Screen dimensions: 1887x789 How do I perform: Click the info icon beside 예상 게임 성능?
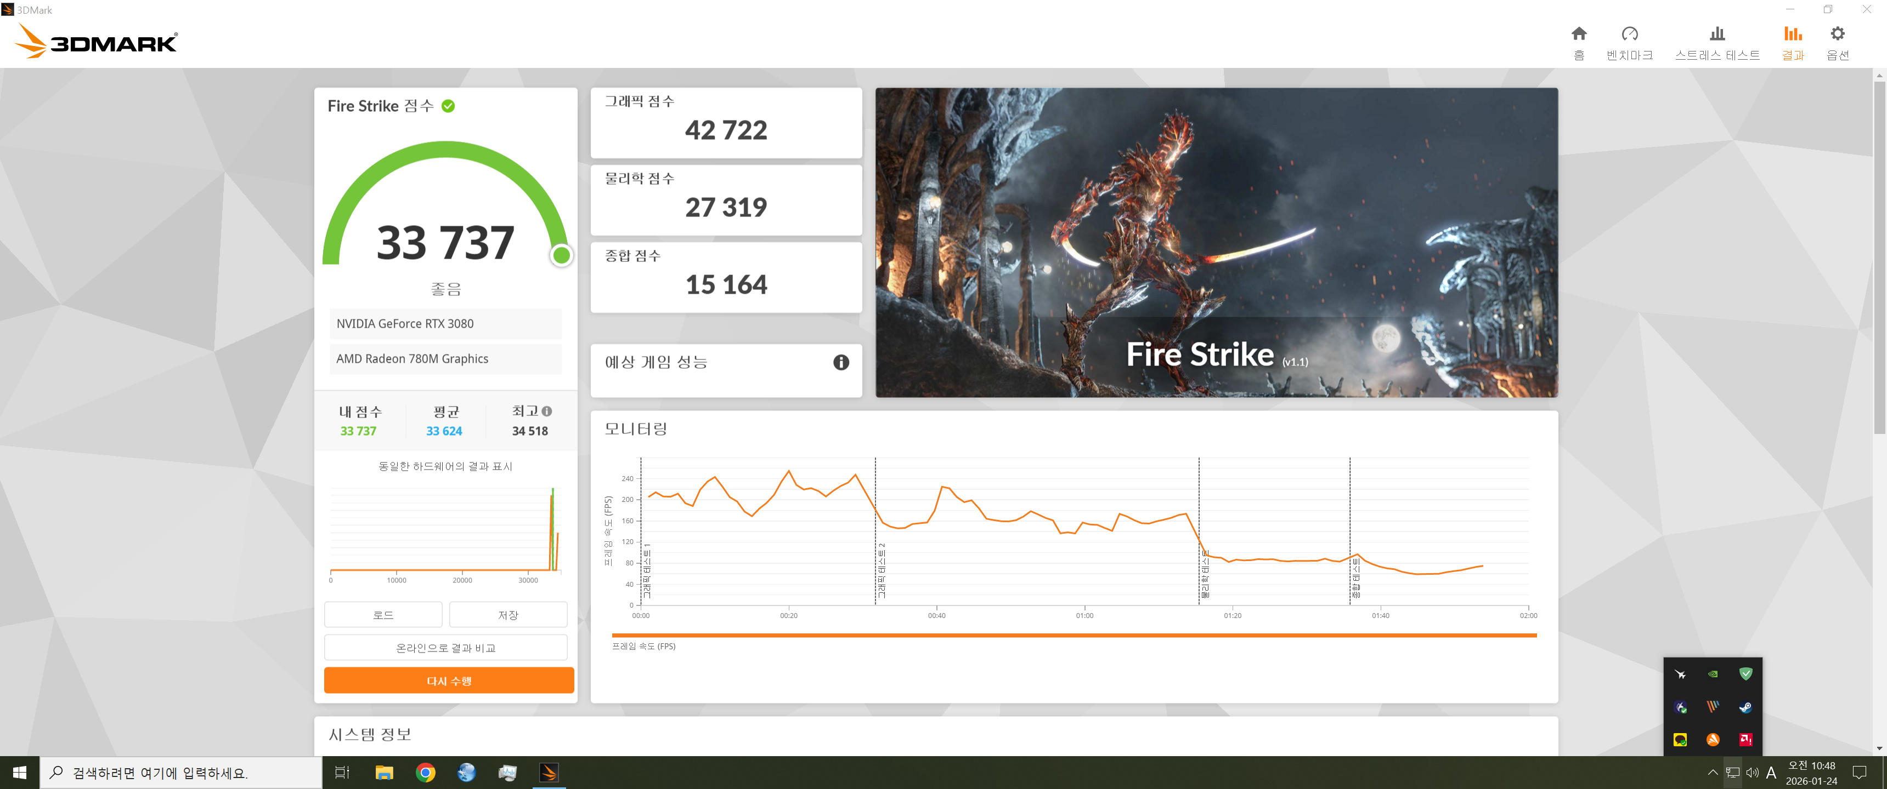click(840, 362)
